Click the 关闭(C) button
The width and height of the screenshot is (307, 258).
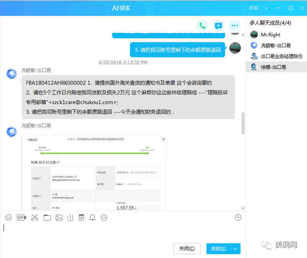(x=187, y=249)
